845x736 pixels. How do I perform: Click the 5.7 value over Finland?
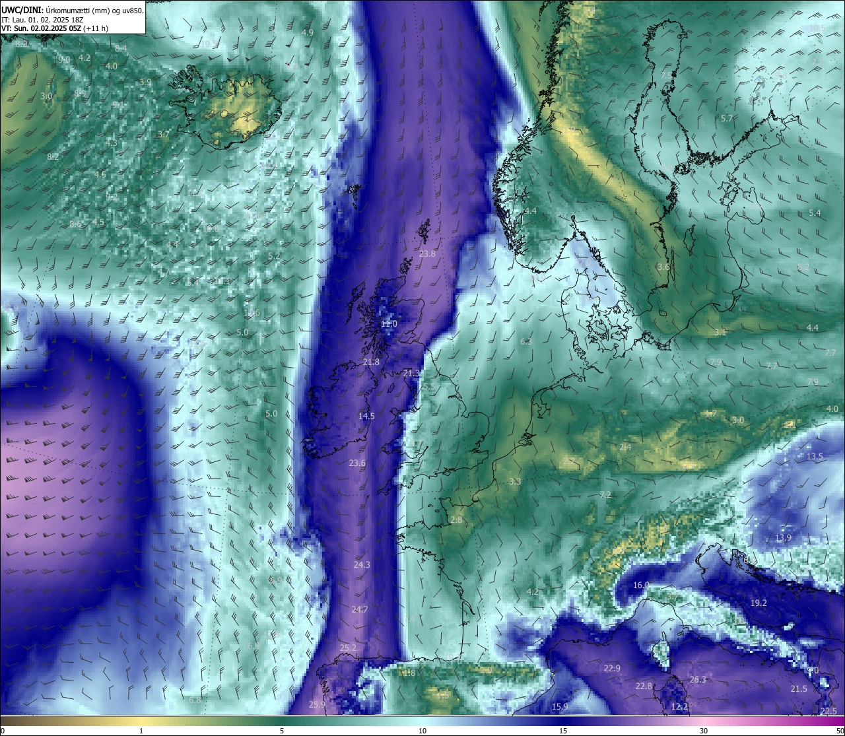pos(727,119)
